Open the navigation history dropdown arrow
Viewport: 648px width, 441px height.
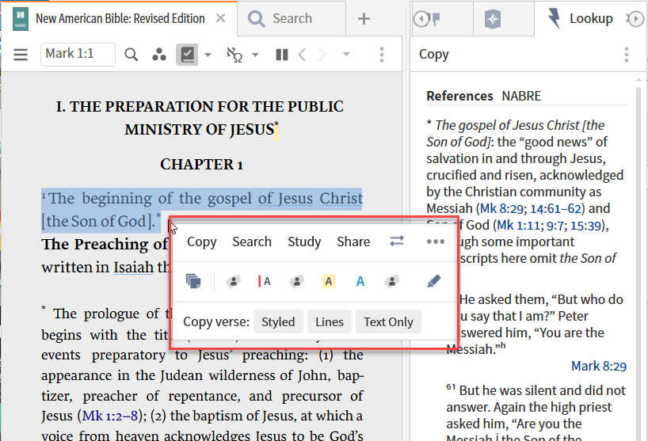coord(346,54)
